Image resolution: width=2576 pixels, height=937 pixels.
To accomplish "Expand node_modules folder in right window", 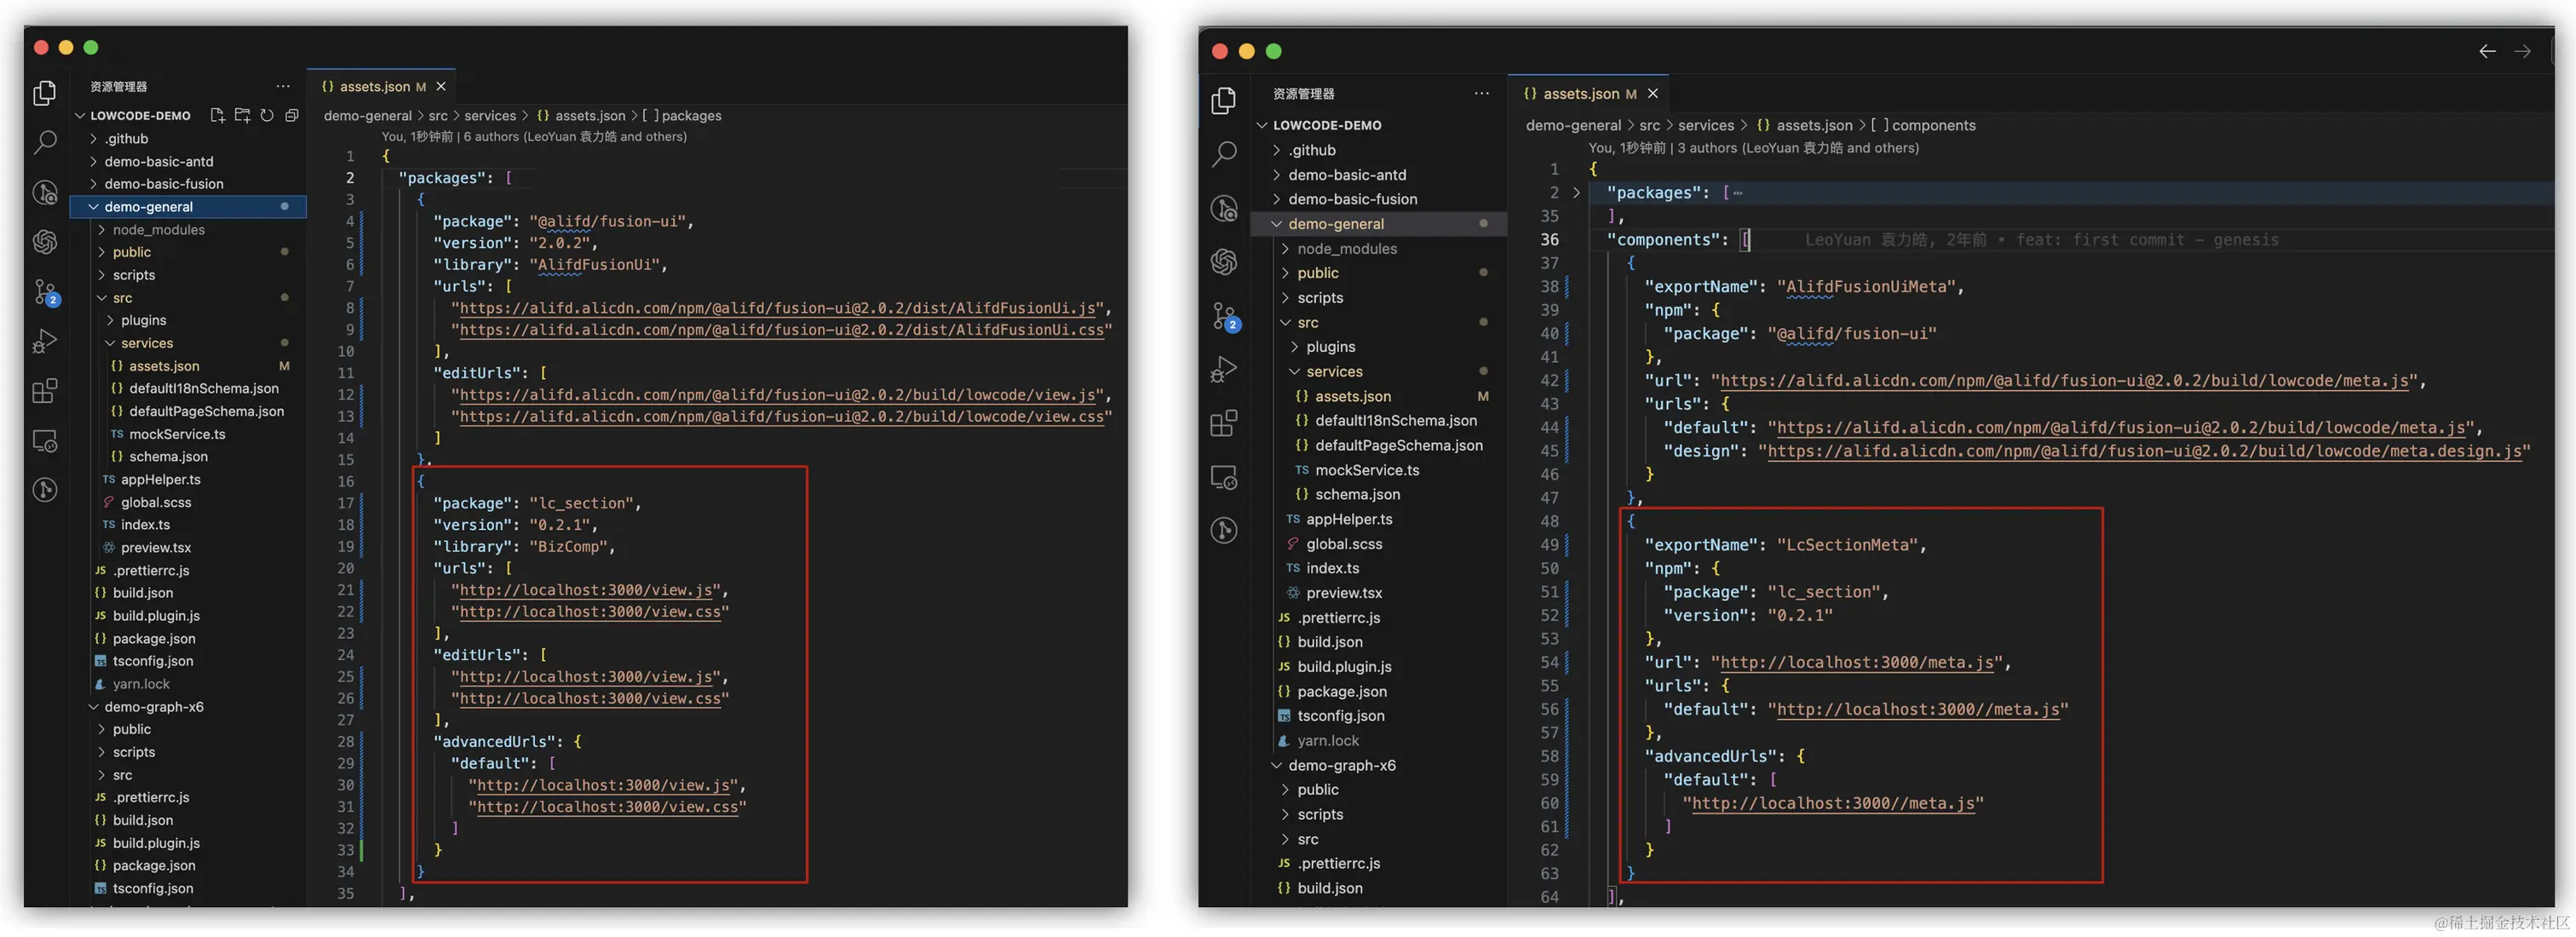I will click(x=1348, y=248).
